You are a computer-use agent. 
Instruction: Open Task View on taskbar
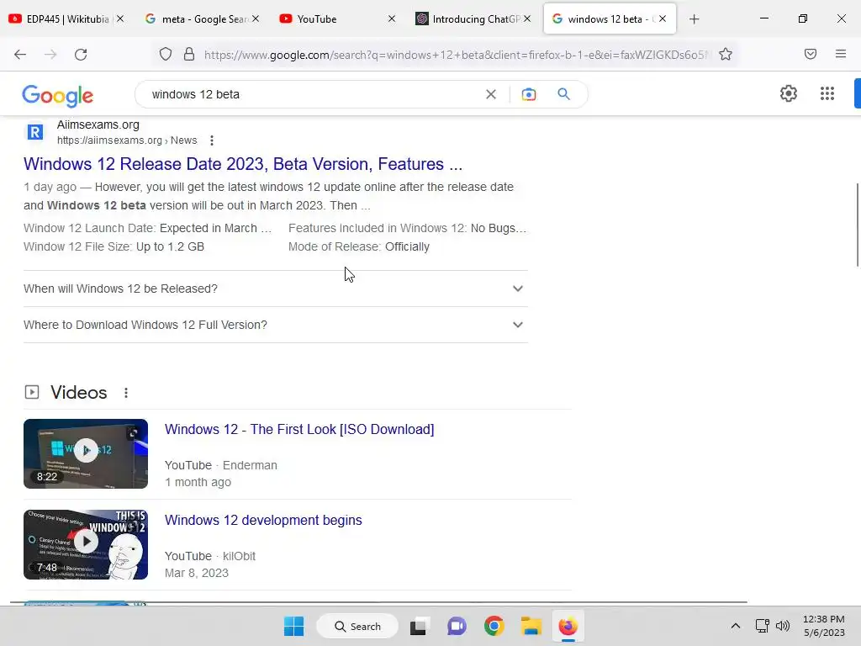[x=419, y=626]
